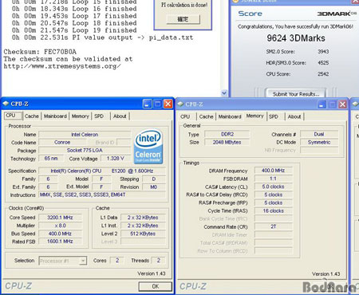Image resolution: width=359 pixels, height=295 pixels.
Task: Click the 5.0 clocks CAS latency value
Action: click(x=273, y=187)
